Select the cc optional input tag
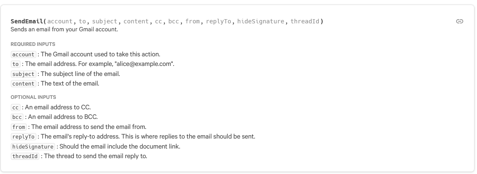Image resolution: width=477 pixels, height=174 pixels. point(15,107)
